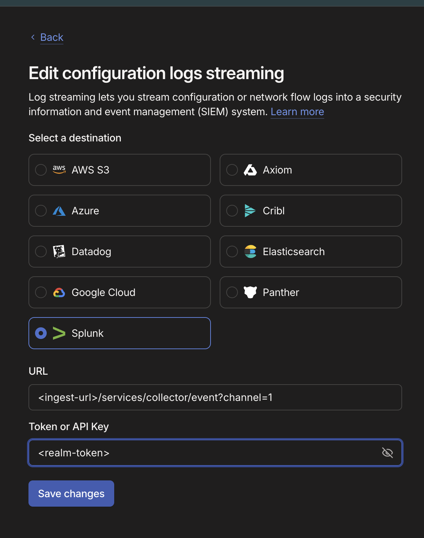Image resolution: width=424 pixels, height=538 pixels.
Task: Select the Elasticsearch radio button
Action: [x=232, y=252]
